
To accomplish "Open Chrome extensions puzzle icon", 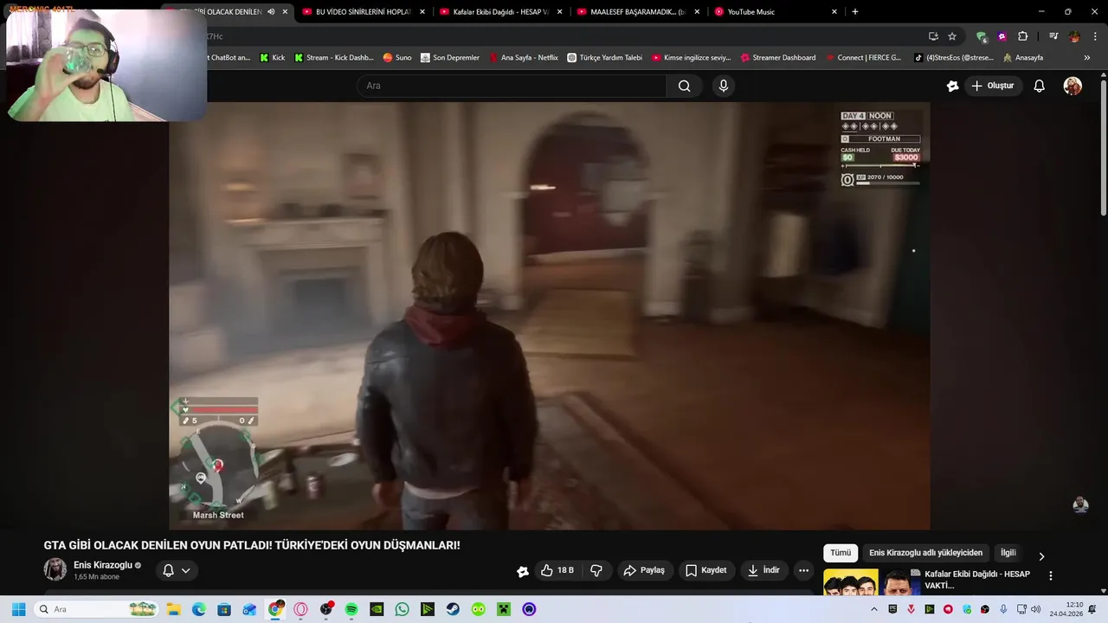I will click(1022, 36).
